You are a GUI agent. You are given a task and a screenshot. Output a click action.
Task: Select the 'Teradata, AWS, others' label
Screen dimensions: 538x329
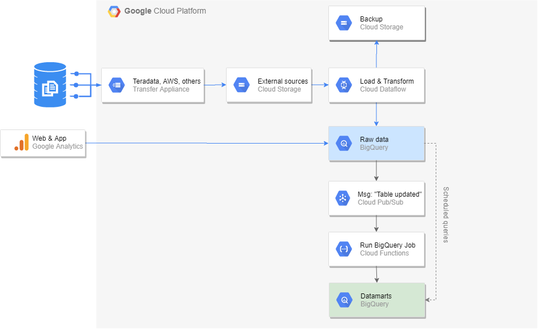(x=166, y=81)
